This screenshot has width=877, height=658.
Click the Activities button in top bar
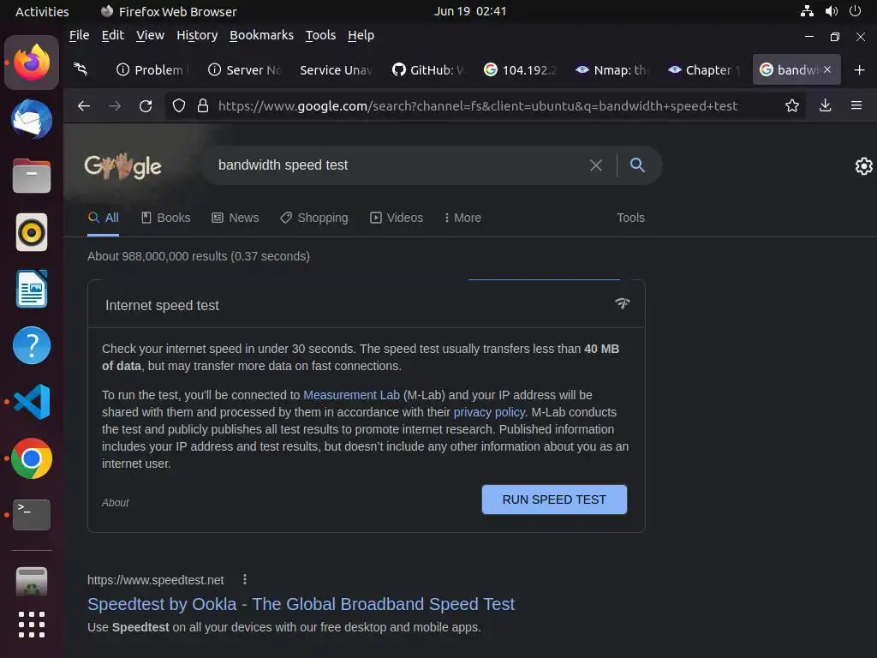click(x=42, y=11)
